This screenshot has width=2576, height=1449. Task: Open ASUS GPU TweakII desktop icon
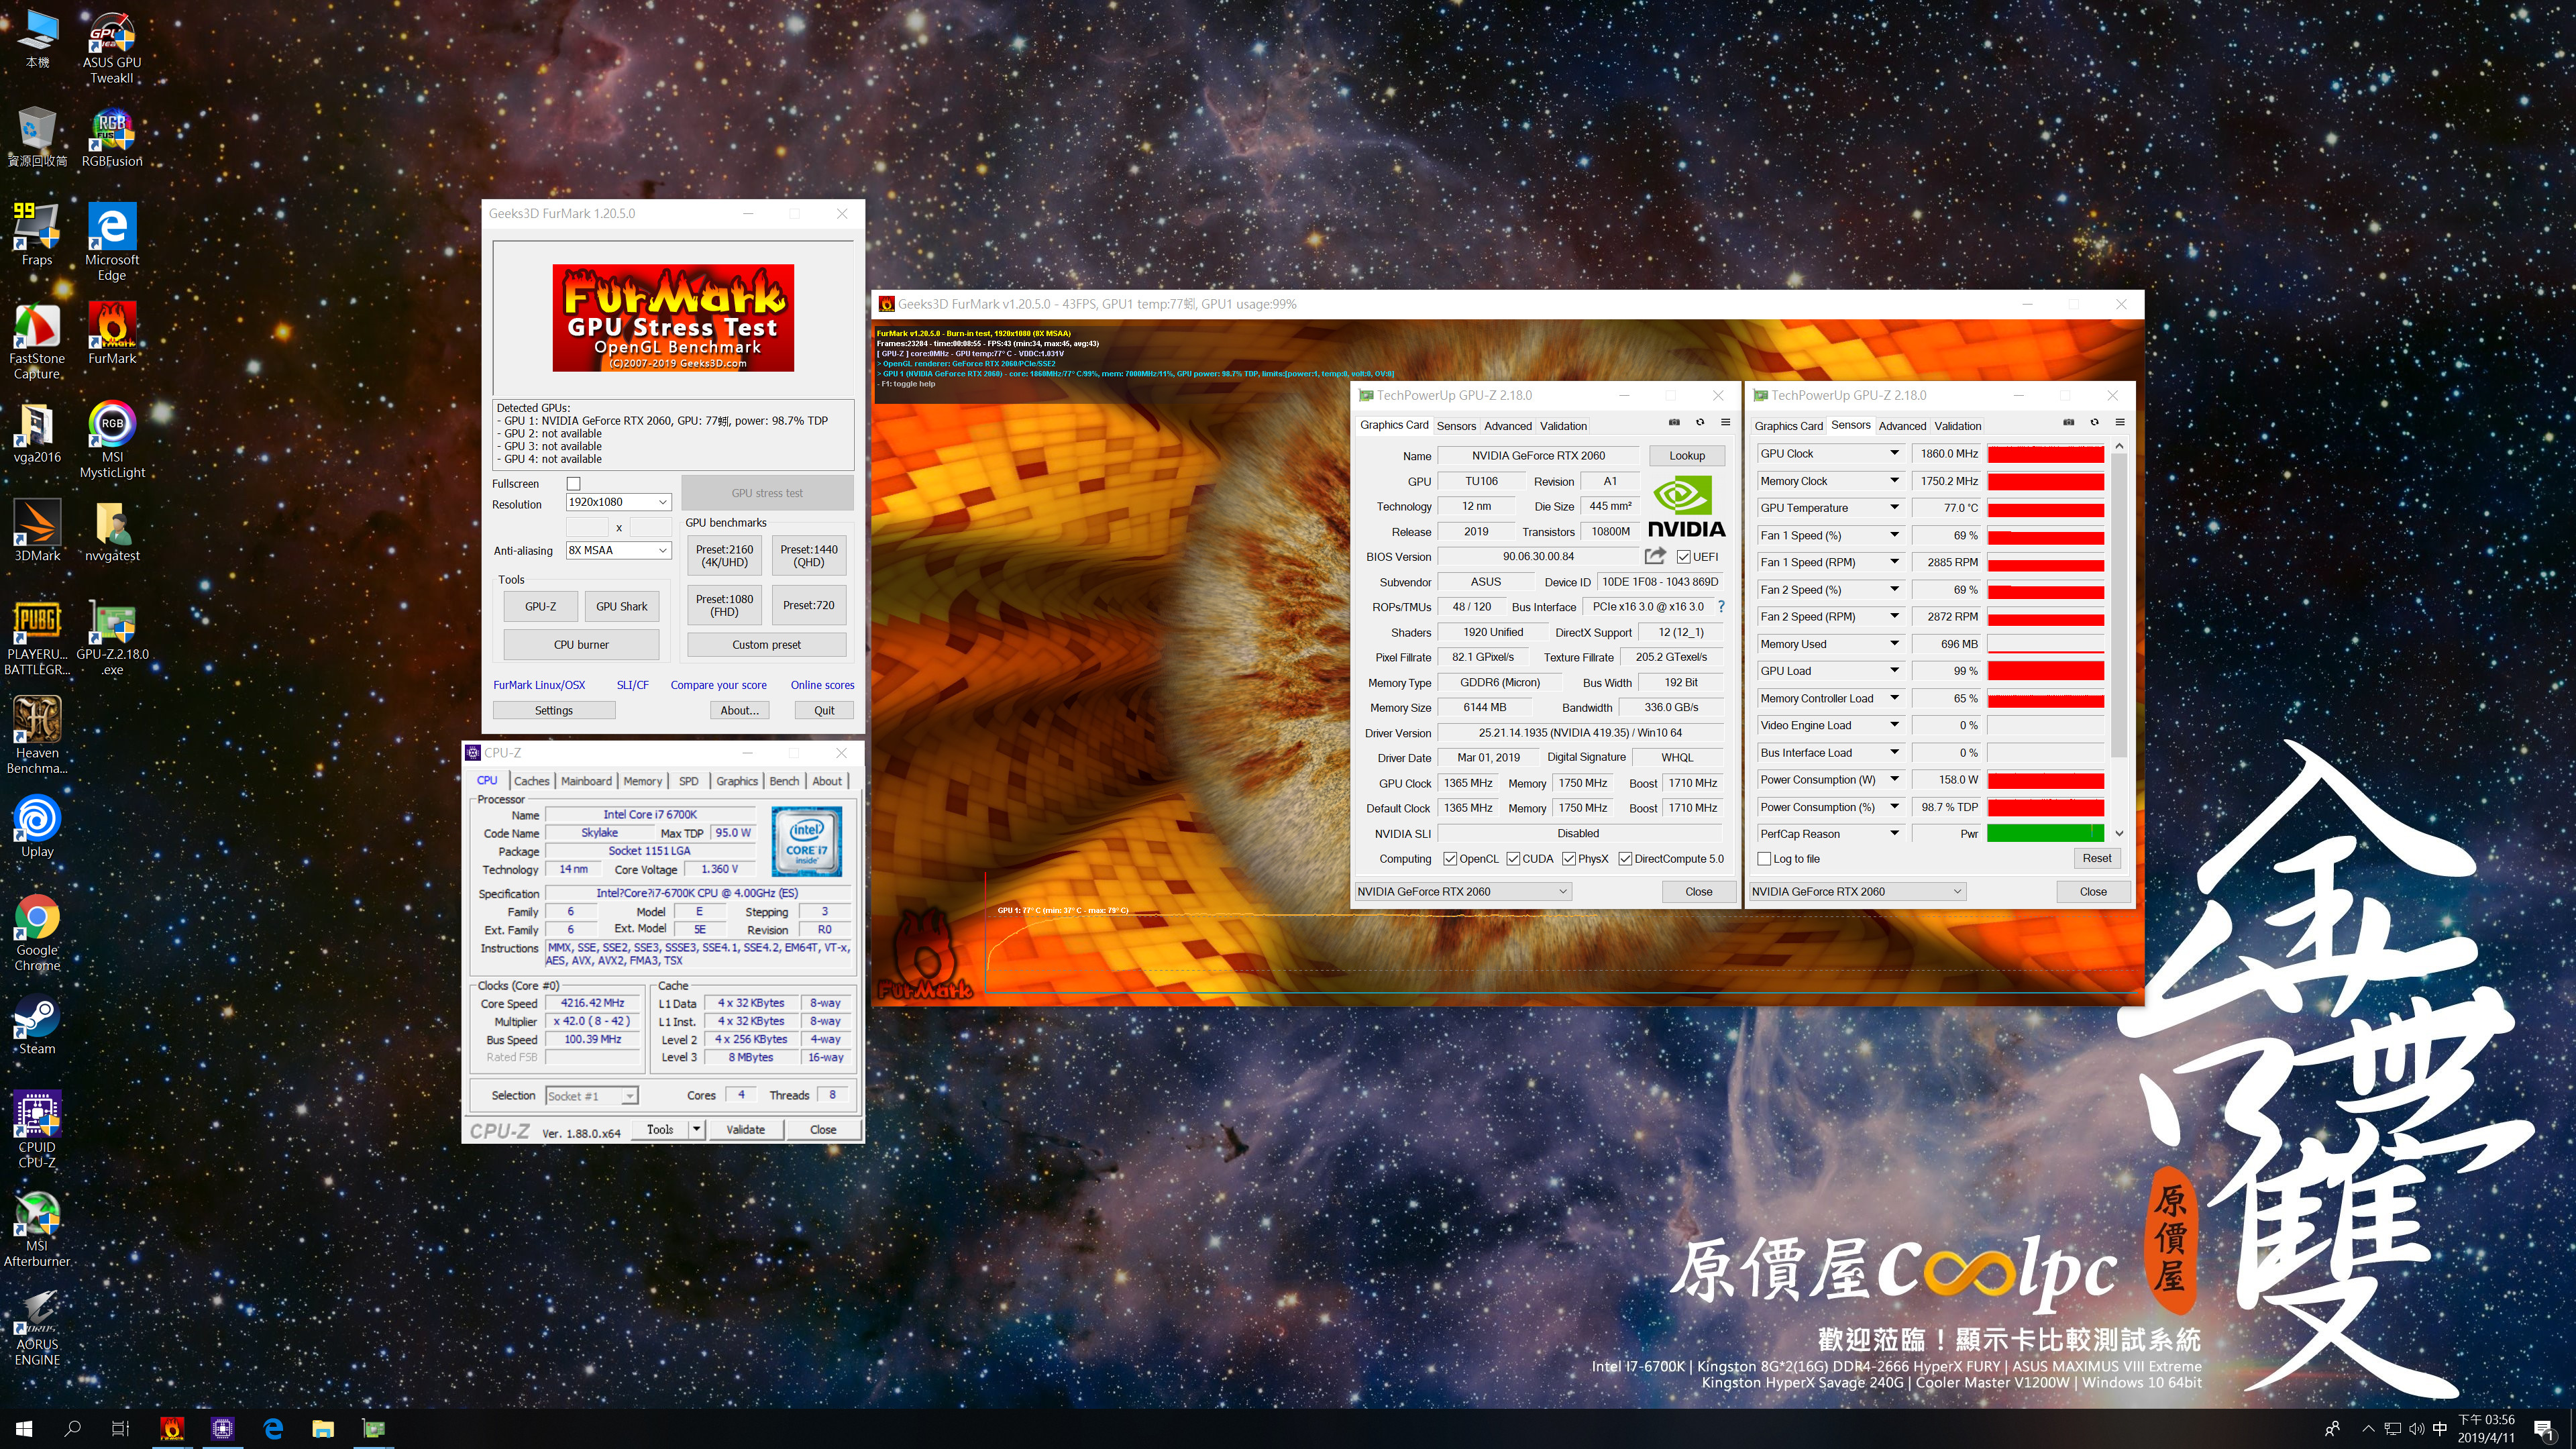(x=112, y=47)
